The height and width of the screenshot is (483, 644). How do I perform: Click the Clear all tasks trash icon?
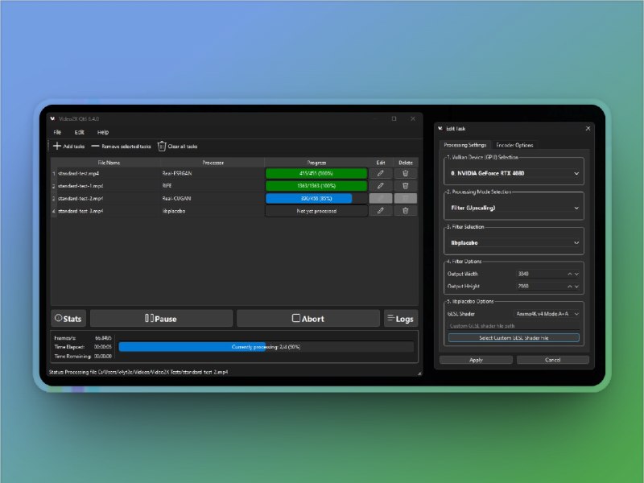[162, 147]
